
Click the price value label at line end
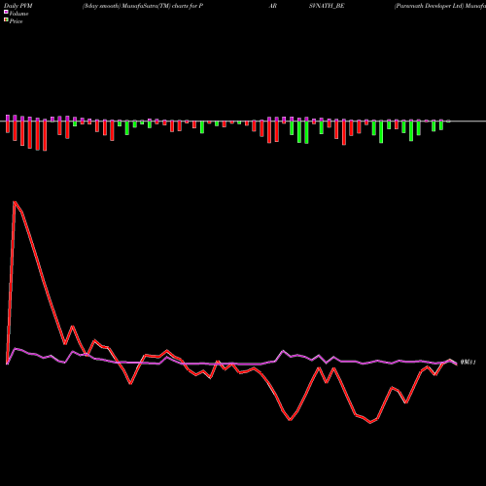[468, 363]
